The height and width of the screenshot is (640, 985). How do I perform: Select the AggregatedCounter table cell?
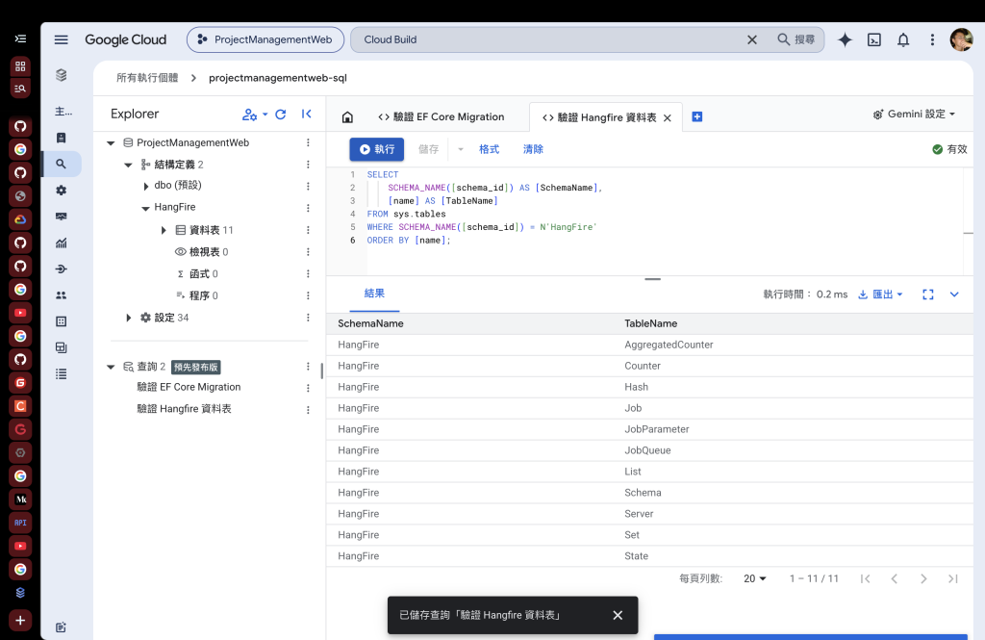point(669,345)
